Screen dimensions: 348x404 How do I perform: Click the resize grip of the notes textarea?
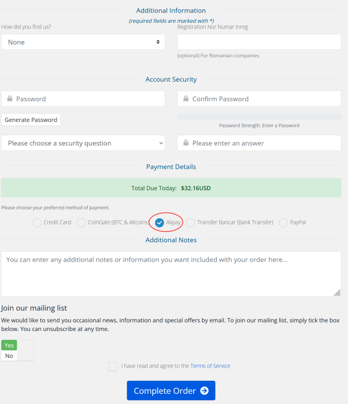(x=337, y=293)
